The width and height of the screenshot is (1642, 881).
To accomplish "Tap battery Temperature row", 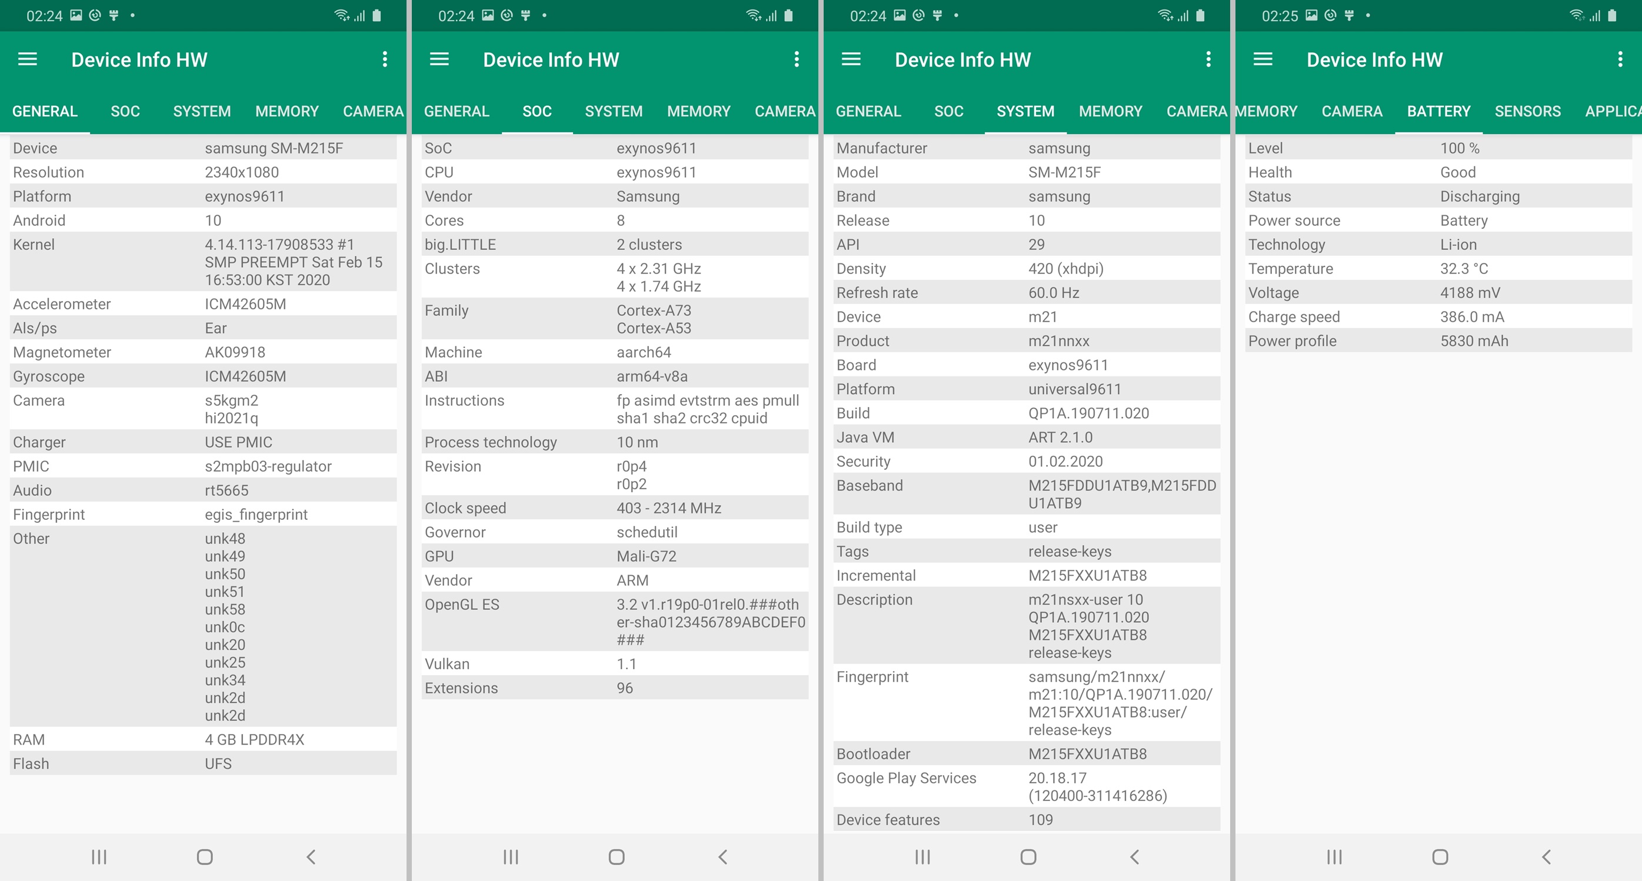I will pos(1438,269).
